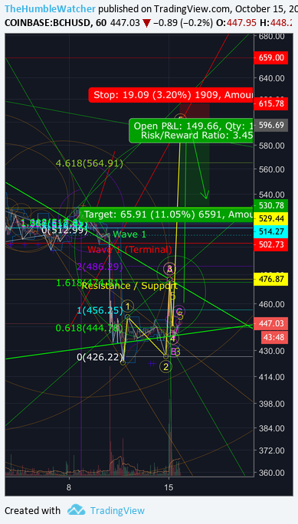Click the date 8 axis label
The height and width of the screenshot is (524, 298).
click(69, 486)
